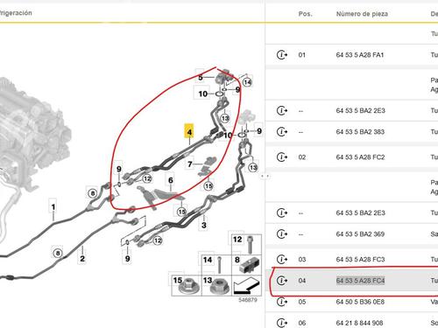Select the bolt thumbnail labeled 12
Image resolution: width=438 pixels, height=328 pixels.
(x=246, y=244)
